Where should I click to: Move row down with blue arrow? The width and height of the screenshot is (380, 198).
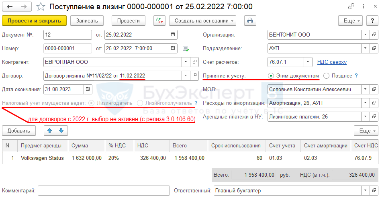click(61, 131)
